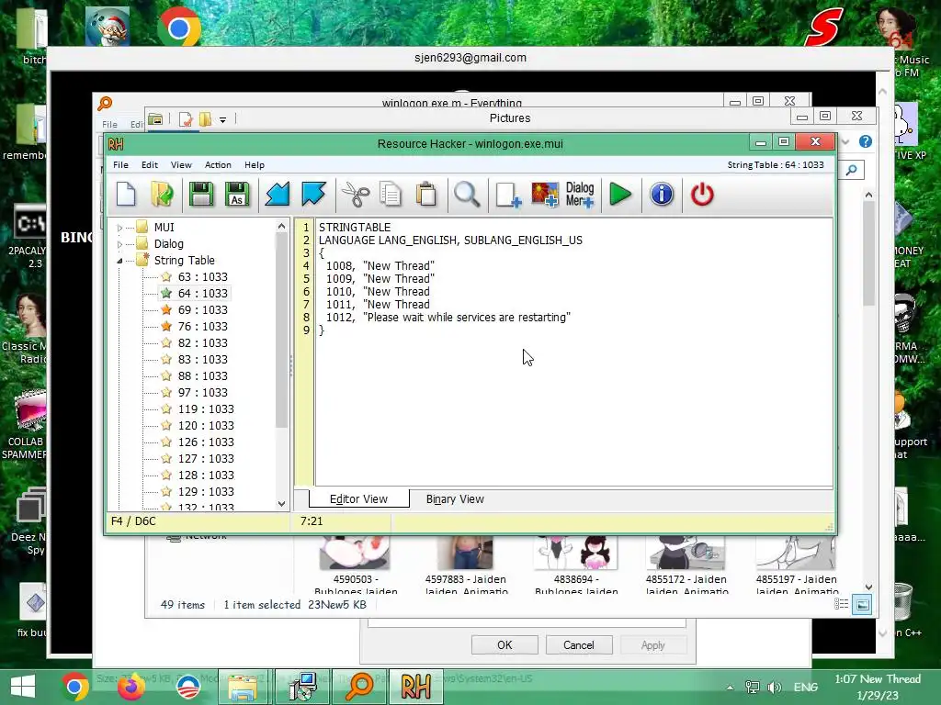Click the OK button in the dialog
This screenshot has width=941, height=705.
click(505, 645)
